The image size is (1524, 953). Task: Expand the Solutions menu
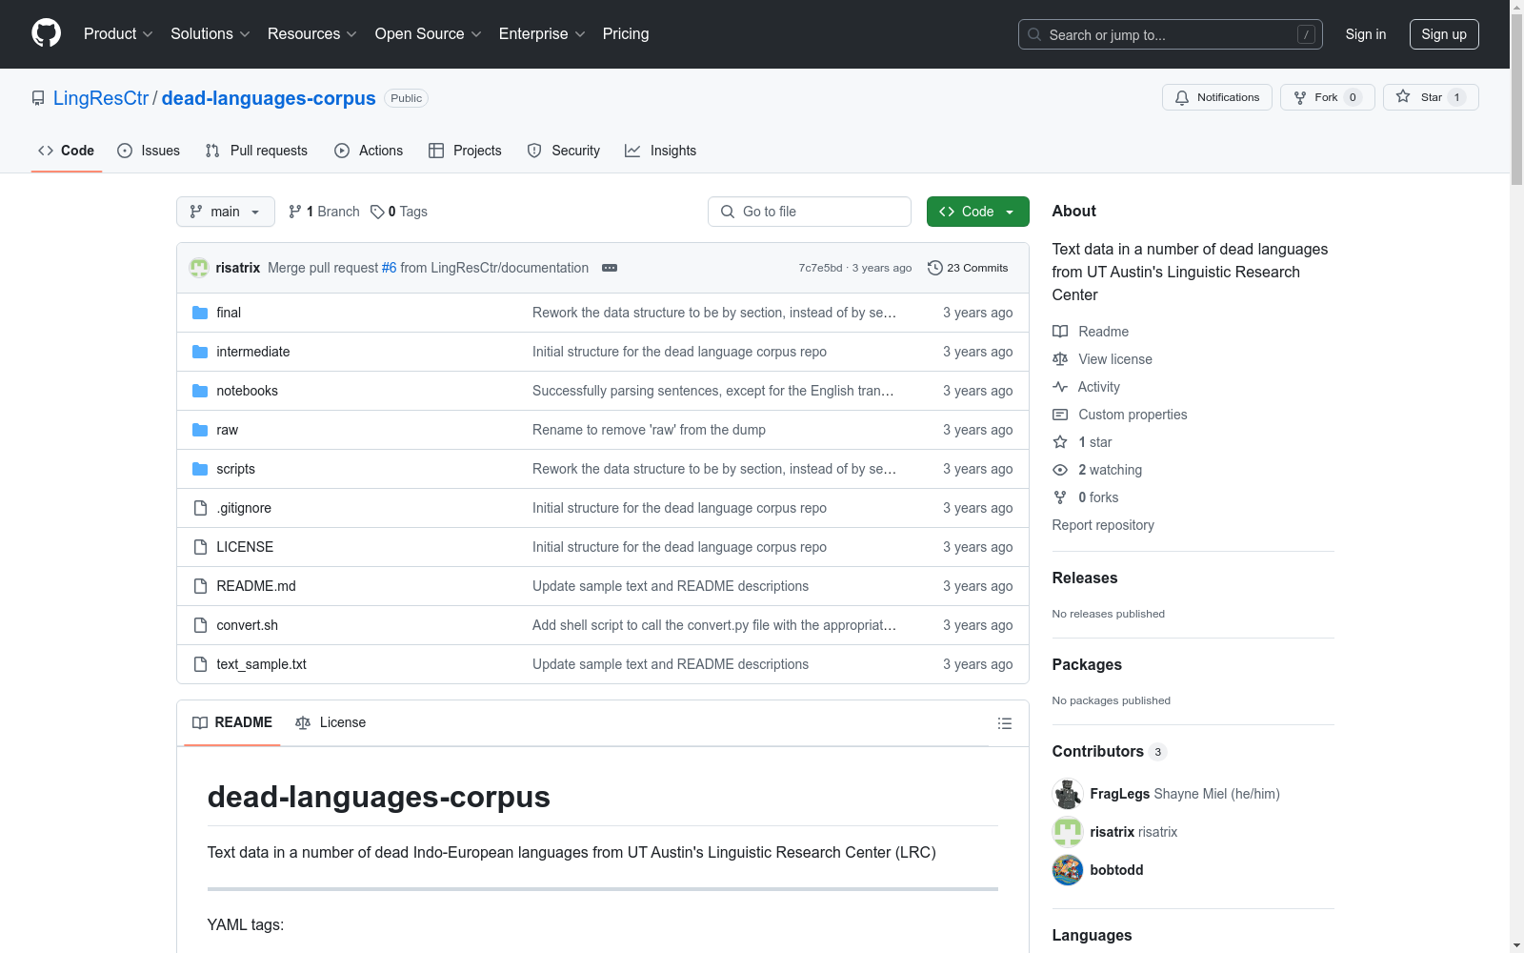tap(211, 33)
